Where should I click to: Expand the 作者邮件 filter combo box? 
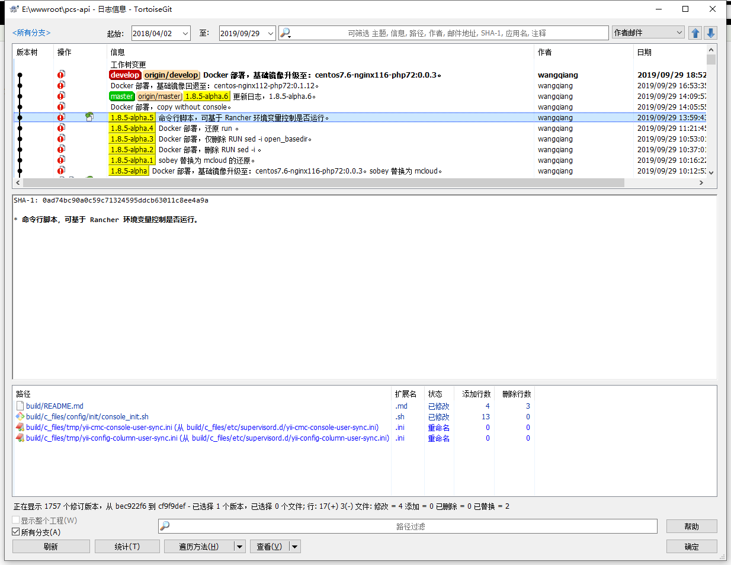click(x=679, y=33)
